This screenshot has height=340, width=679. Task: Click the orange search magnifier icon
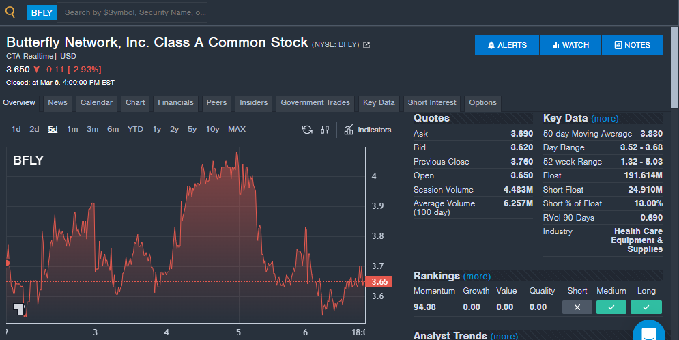[x=10, y=12]
